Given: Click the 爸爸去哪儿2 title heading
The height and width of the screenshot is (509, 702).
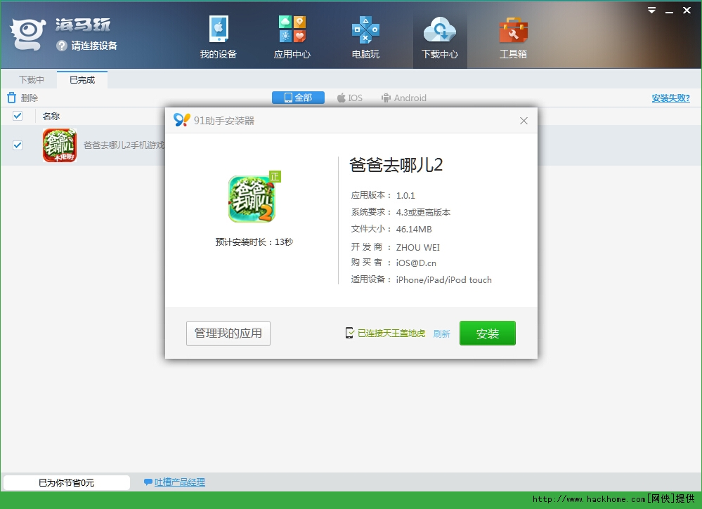Looking at the screenshot, I should click(x=396, y=165).
